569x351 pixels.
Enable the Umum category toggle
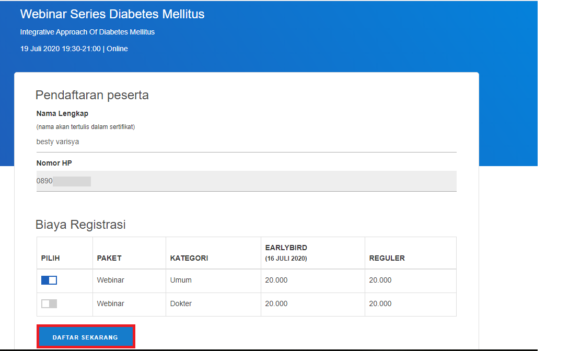[x=49, y=280]
